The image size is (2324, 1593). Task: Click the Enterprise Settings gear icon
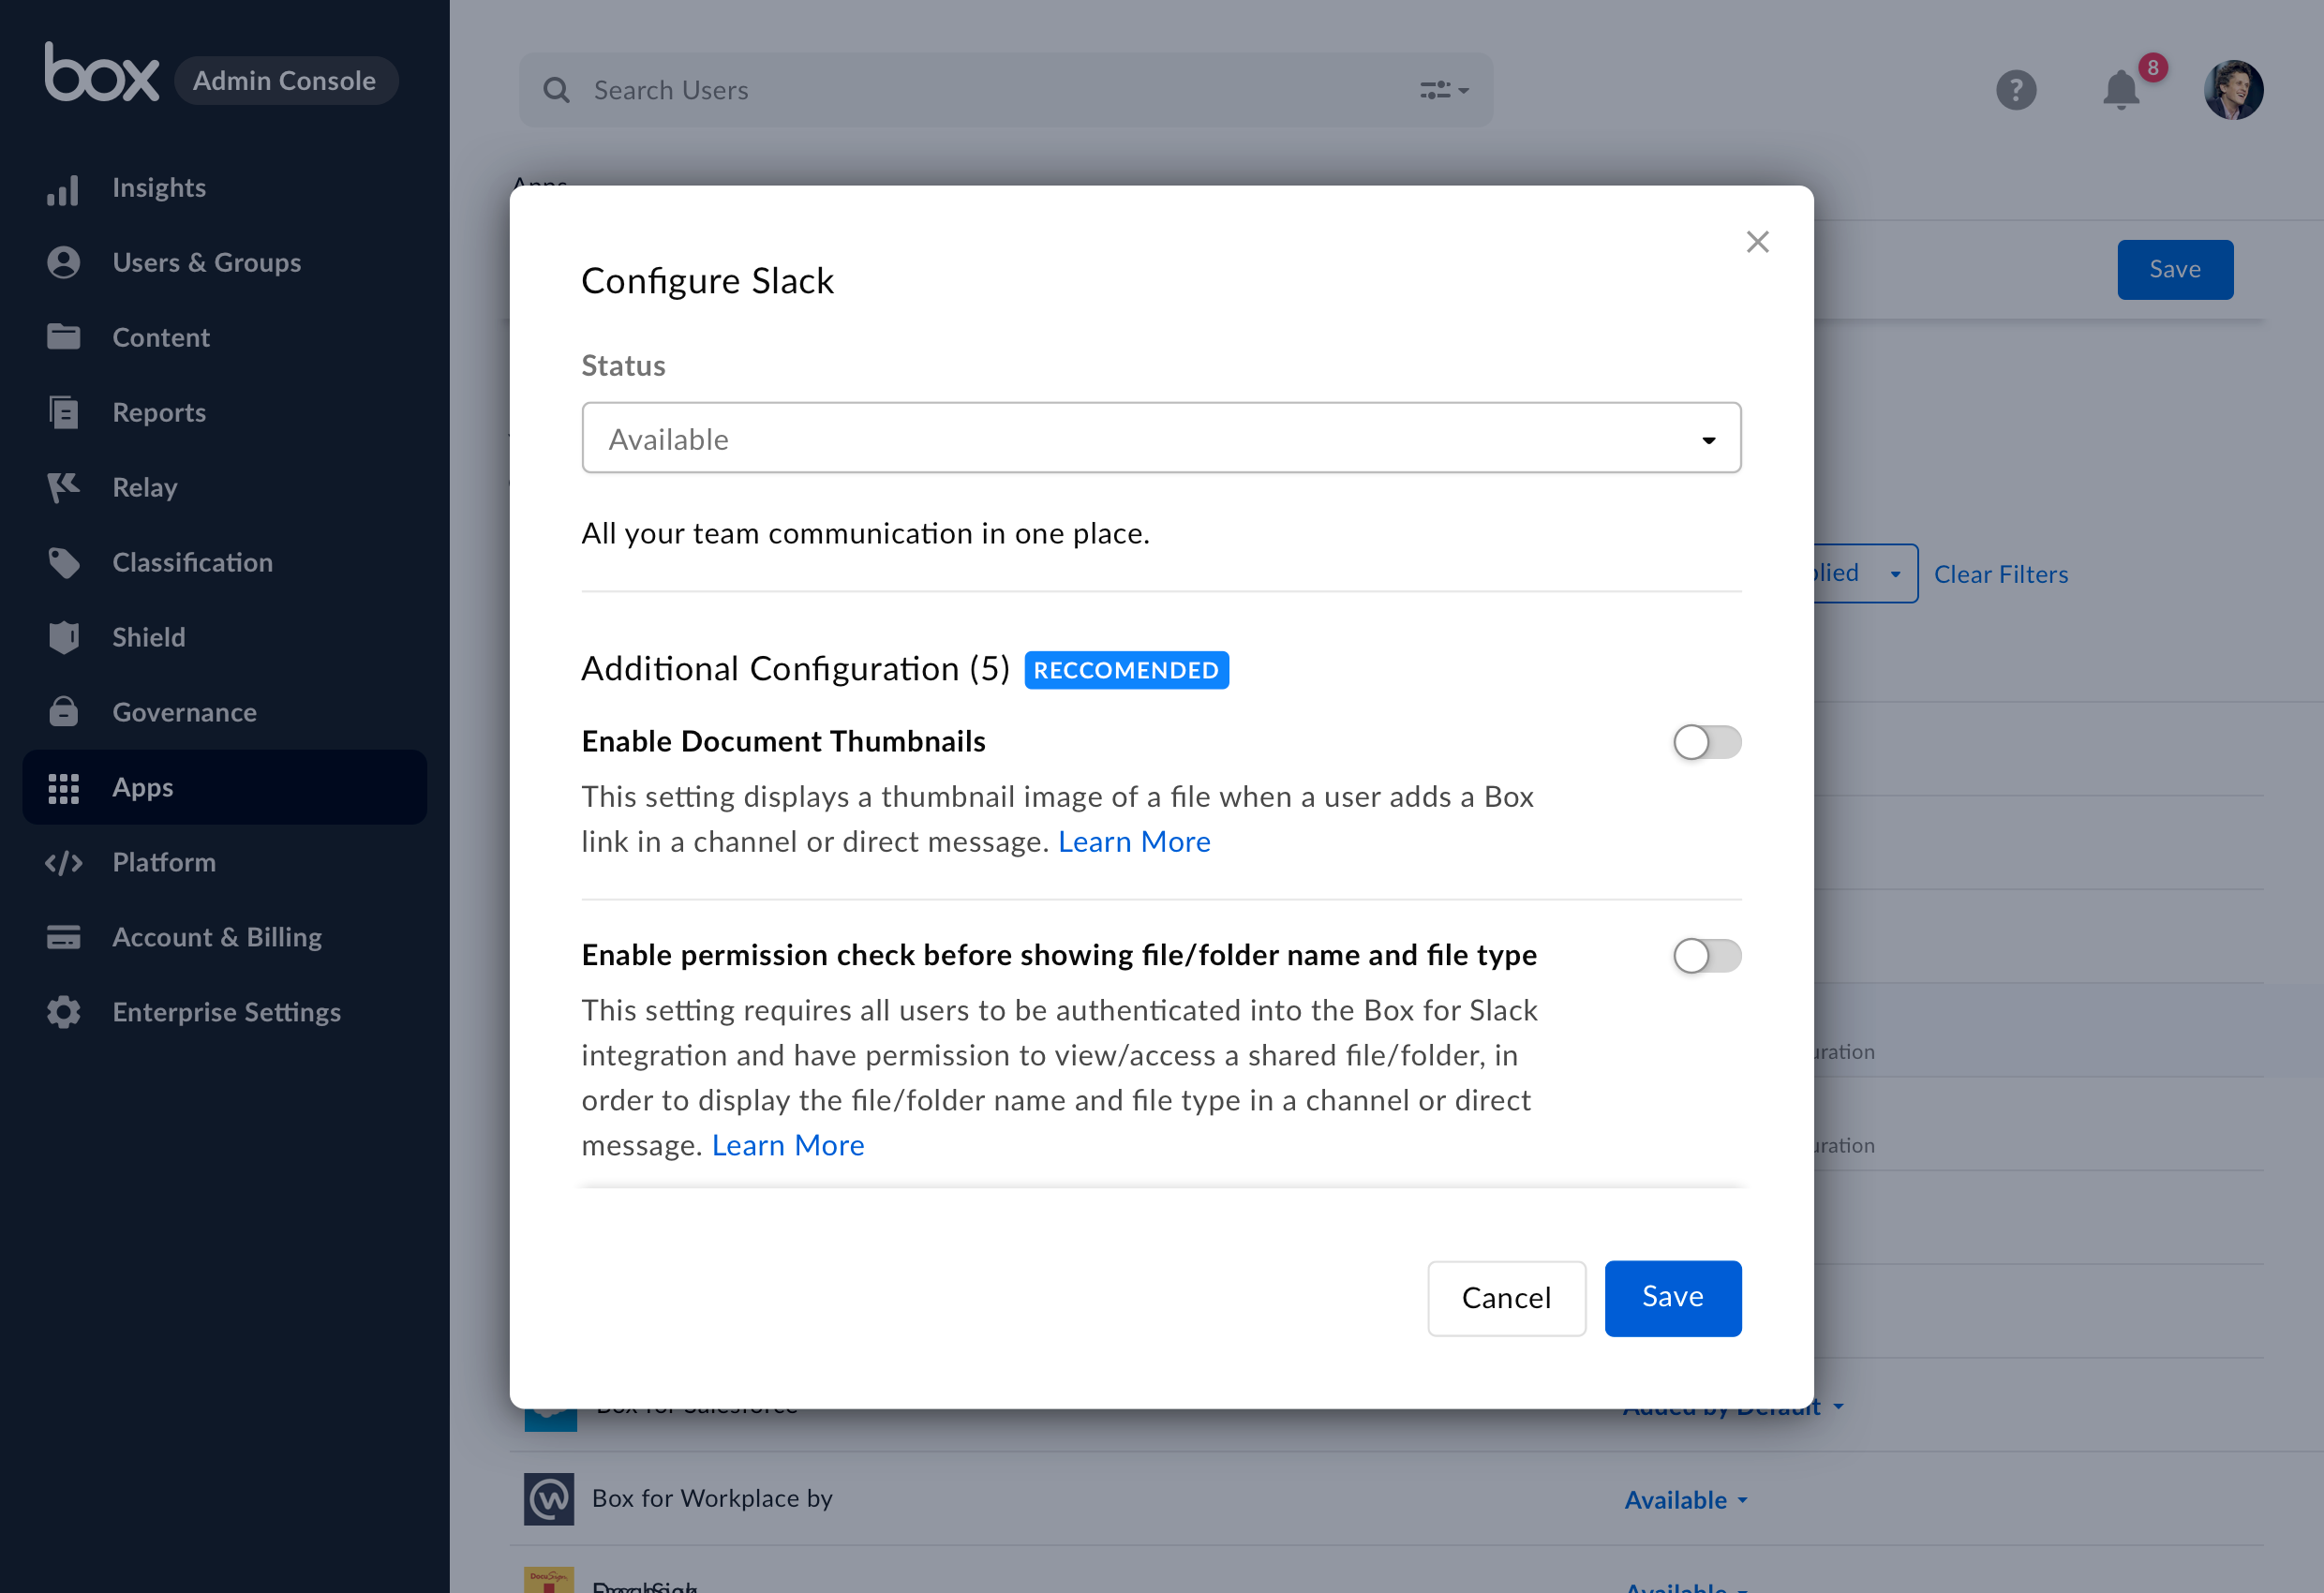coord(63,1012)
